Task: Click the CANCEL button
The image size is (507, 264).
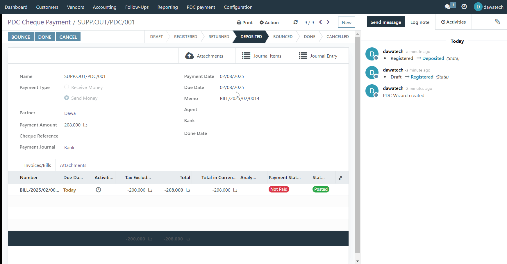Action: click(x=68, y=37)
